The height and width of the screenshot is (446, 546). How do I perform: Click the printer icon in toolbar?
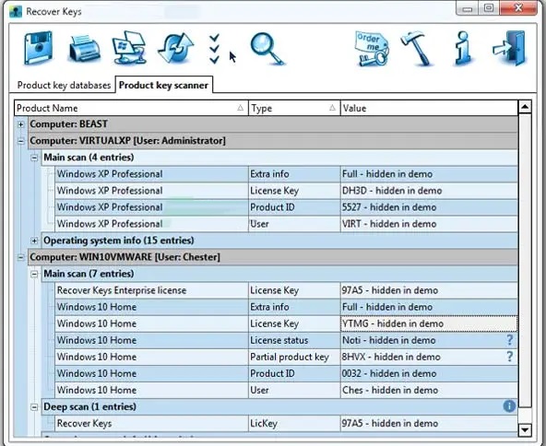pyautogui.click(x=84, y=48)
